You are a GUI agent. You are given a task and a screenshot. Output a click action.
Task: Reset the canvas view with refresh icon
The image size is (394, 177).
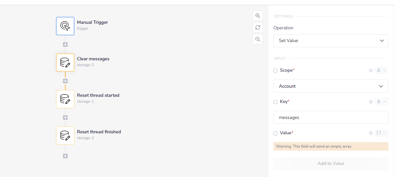pyautogui.click(x=258, y=27)
